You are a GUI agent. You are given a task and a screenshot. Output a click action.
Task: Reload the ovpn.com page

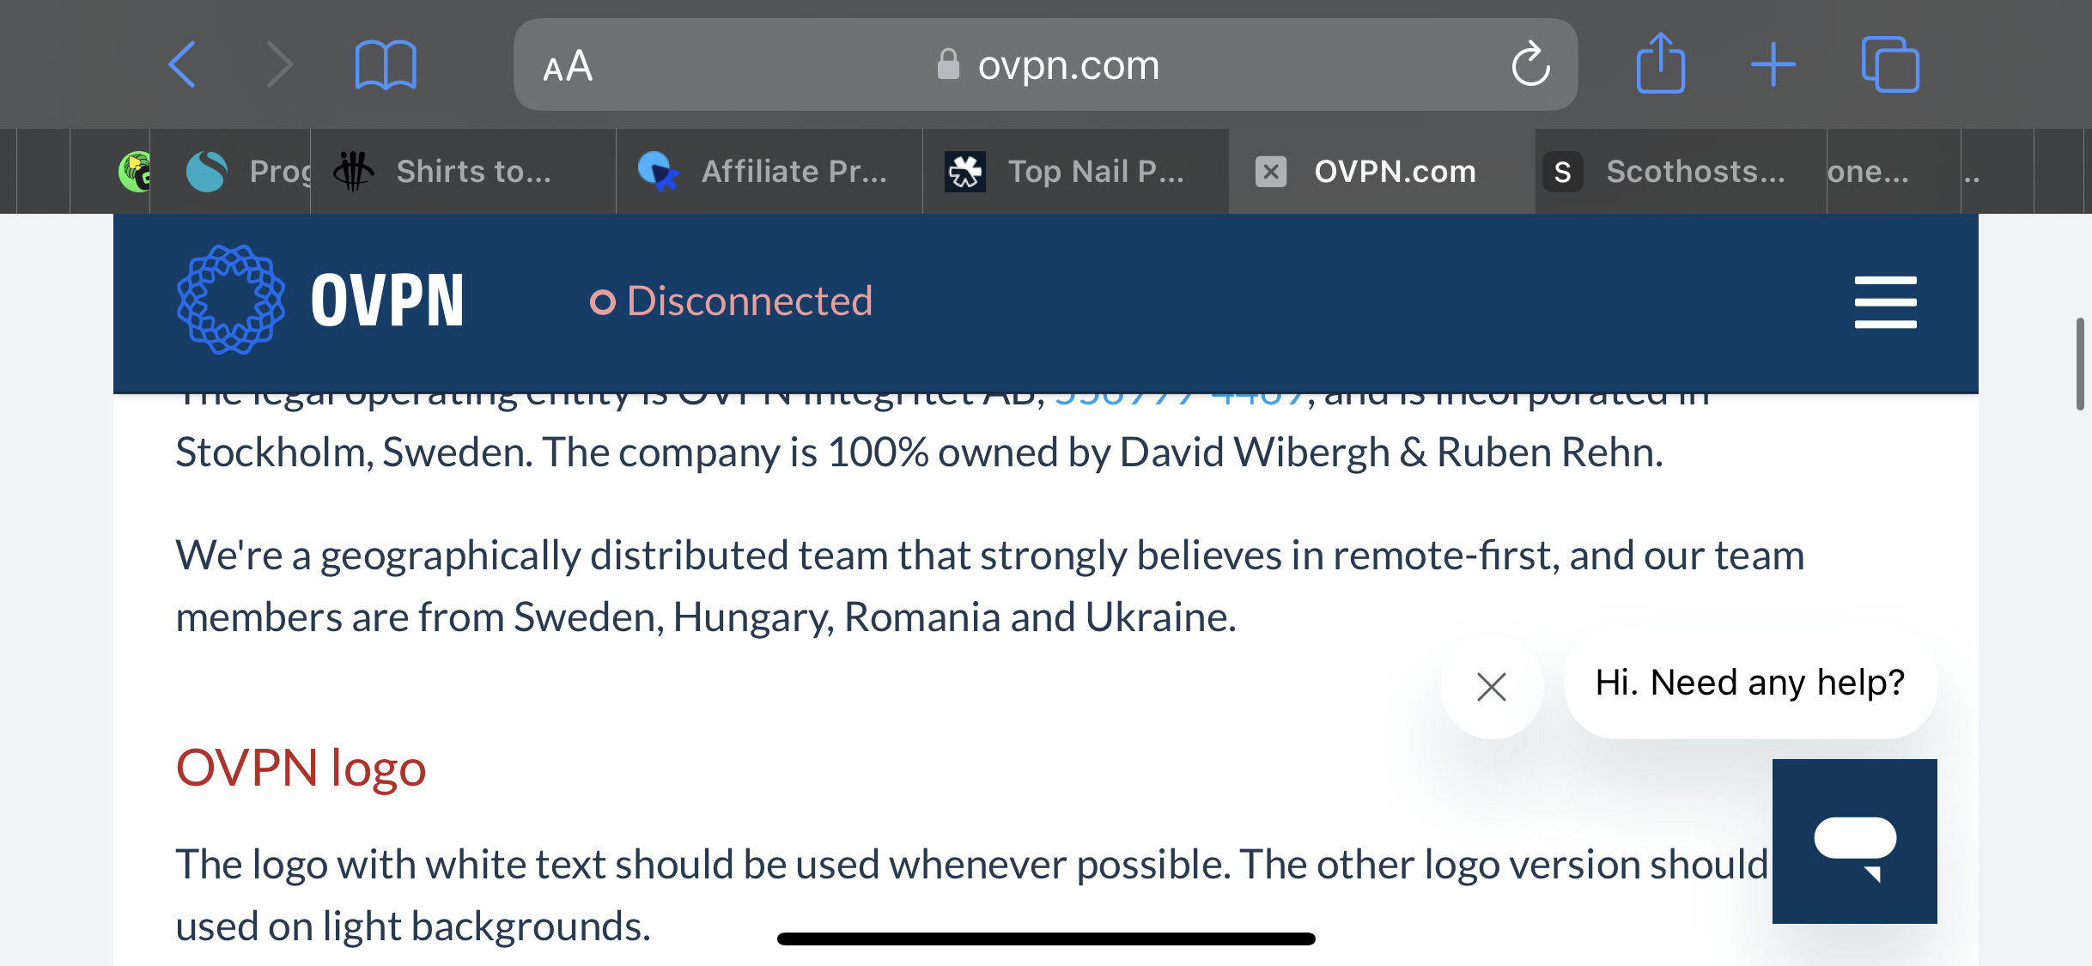(x=1530, y=64)
